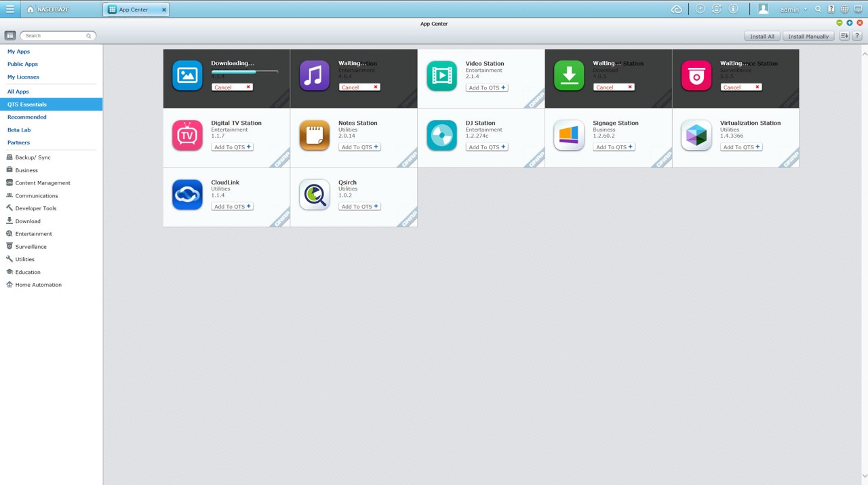Click the download progress bar

pos(244,72)
